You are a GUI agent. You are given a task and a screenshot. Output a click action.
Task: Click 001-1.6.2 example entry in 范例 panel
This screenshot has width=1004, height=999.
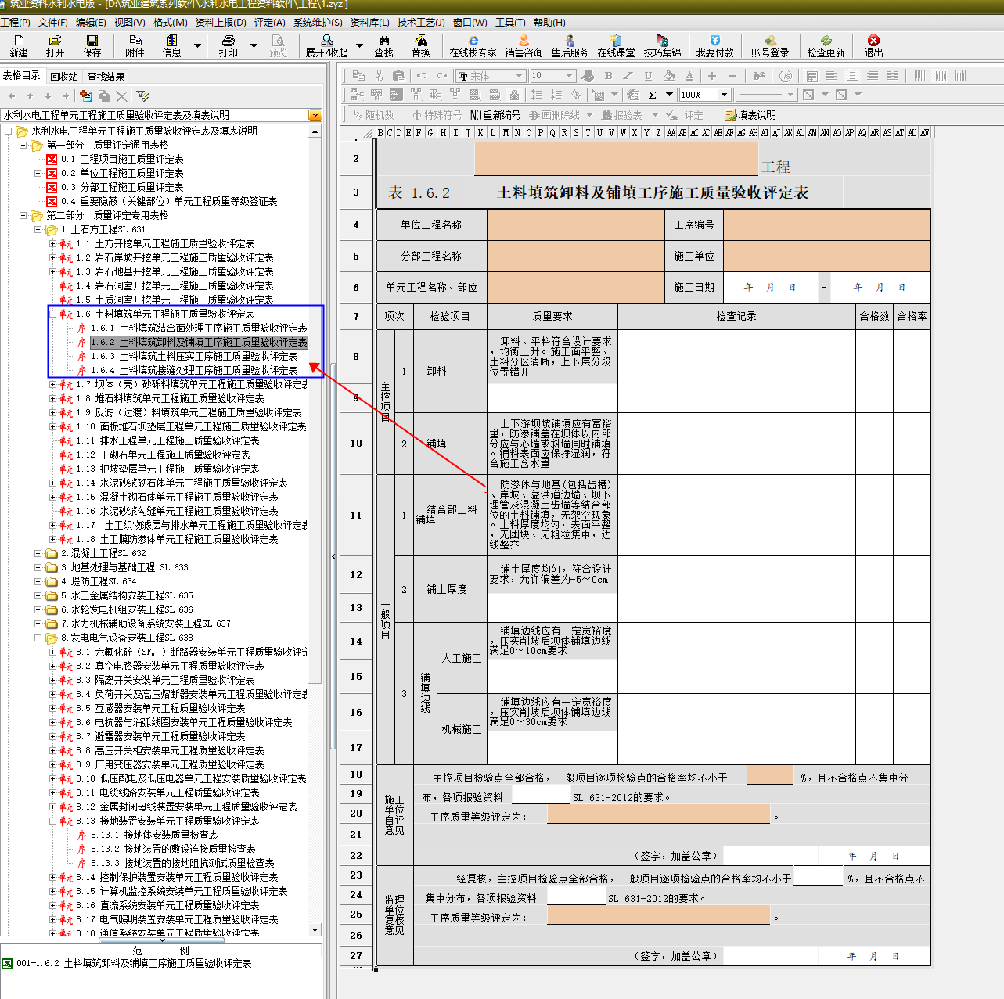click(x=134, y=963)
